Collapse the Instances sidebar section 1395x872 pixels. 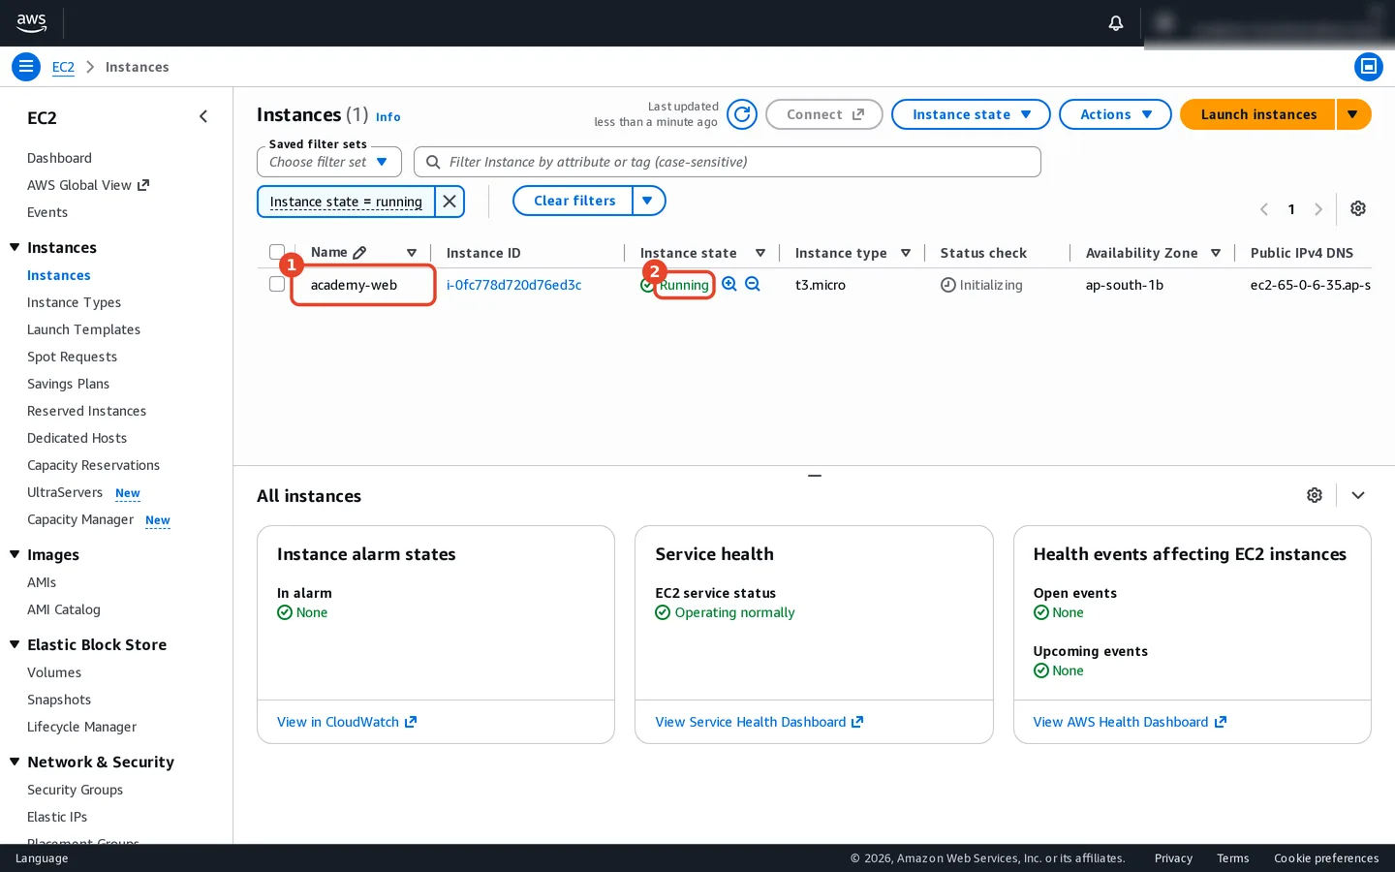(15, 247)
